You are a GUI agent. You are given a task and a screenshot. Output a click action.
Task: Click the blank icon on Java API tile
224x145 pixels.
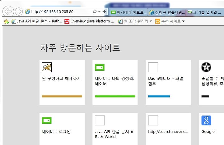100,120
